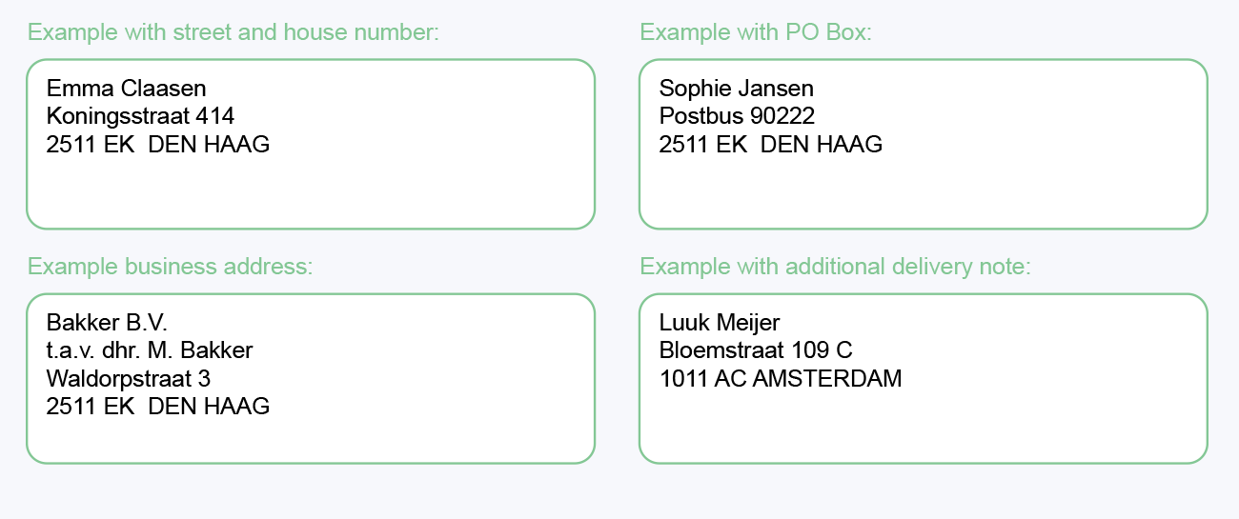Click the postcode line under Postbus 90222

point(771,145)
